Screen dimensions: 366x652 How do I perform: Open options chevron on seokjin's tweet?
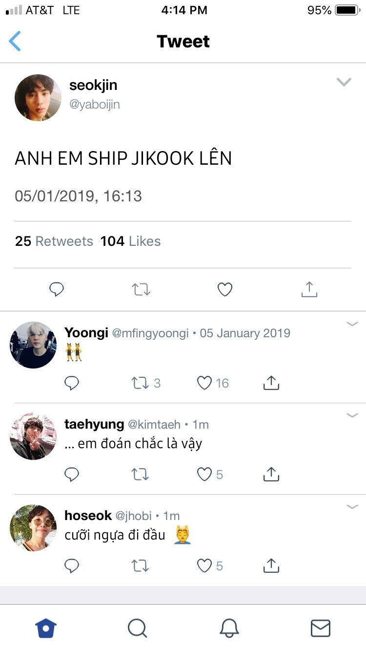[x=344, y=82]
